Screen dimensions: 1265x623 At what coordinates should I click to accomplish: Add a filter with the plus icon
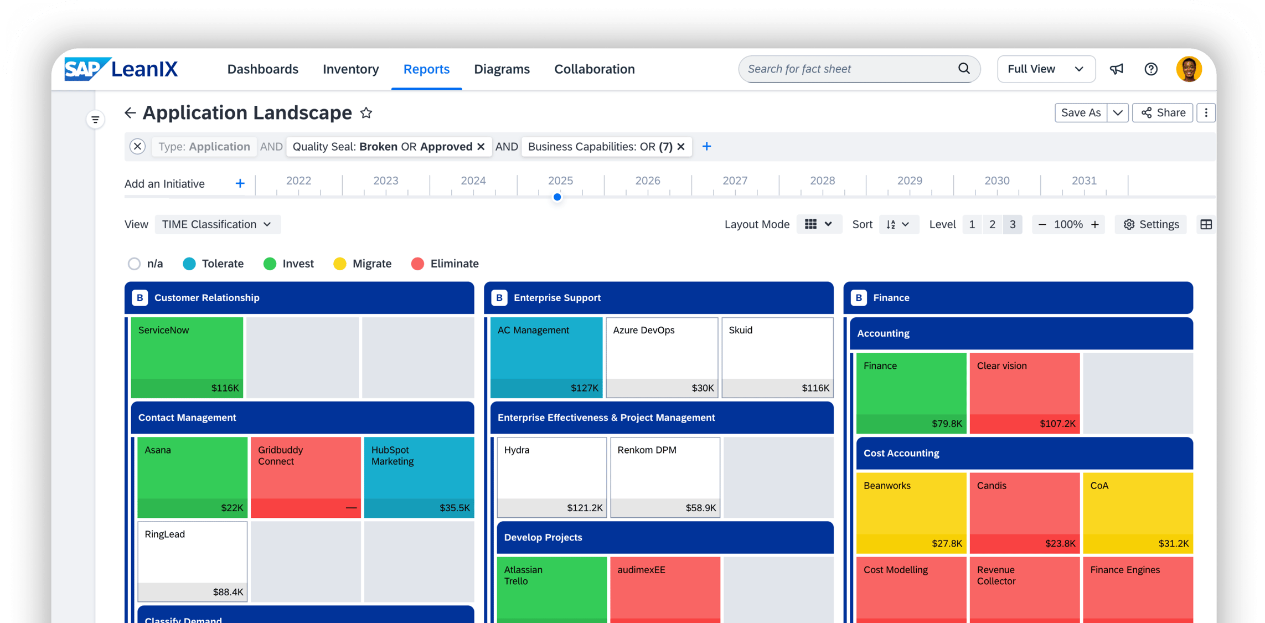[x=706, y=147]
